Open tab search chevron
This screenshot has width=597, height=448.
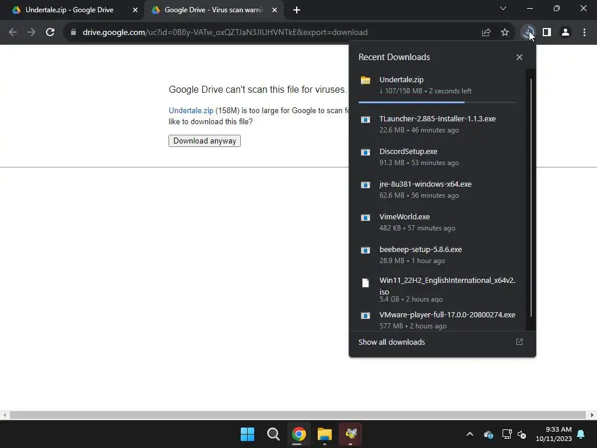(503, 8)
